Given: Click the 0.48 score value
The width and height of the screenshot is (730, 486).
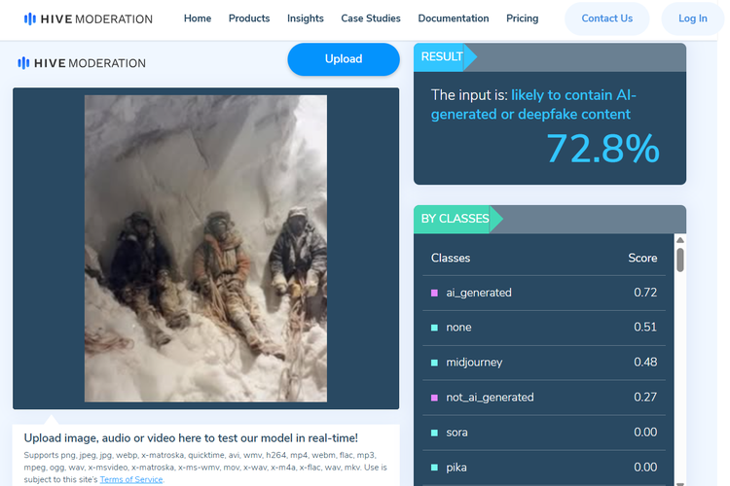Looking at the screenshot, I should point(645,363).
